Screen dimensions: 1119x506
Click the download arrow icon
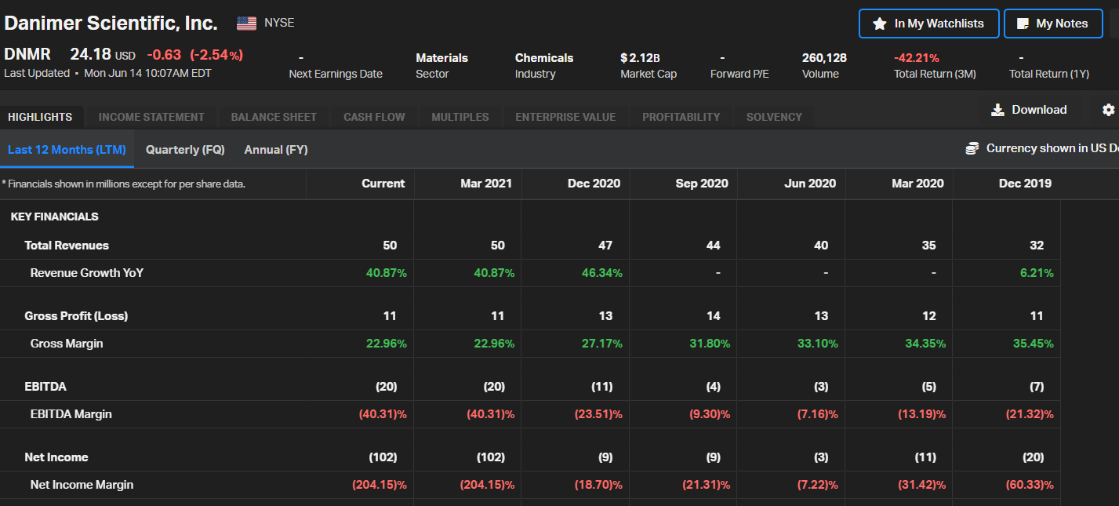click(x=997, y=110)
